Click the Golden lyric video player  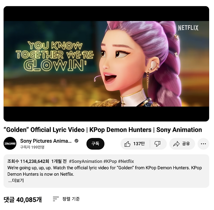click(x=106, y=64)
